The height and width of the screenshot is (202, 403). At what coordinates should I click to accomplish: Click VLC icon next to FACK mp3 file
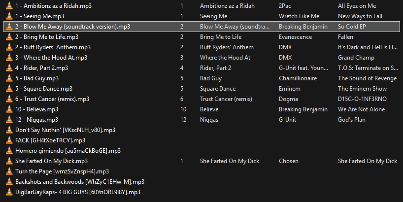coord(9,140)
